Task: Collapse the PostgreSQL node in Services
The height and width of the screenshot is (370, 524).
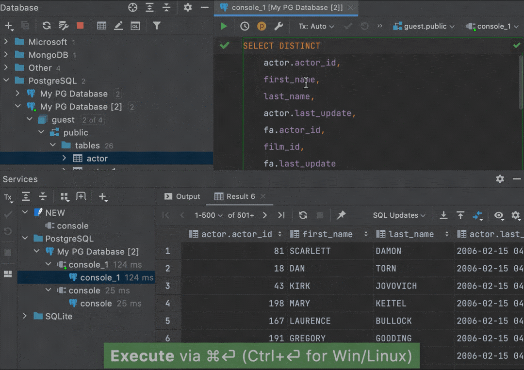Action: coord(25,239)
